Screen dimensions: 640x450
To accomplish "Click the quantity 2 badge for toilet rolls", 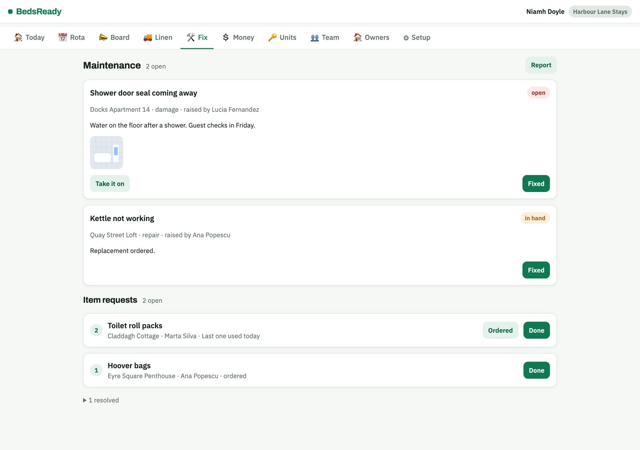I will [96, 330].
